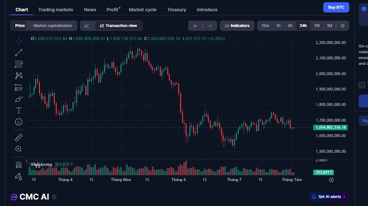Click the Tháng 4 date axis label
Screen dimensions: 368x206
click(x=65, y=180)
